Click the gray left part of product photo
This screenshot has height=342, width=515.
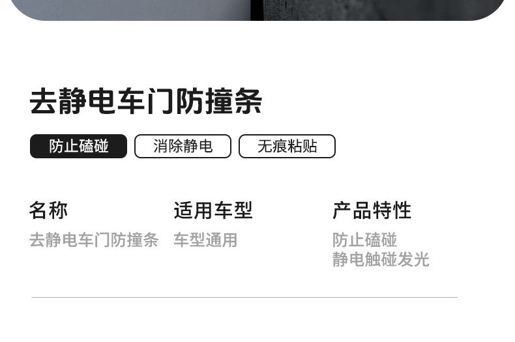tap(132, 10)
